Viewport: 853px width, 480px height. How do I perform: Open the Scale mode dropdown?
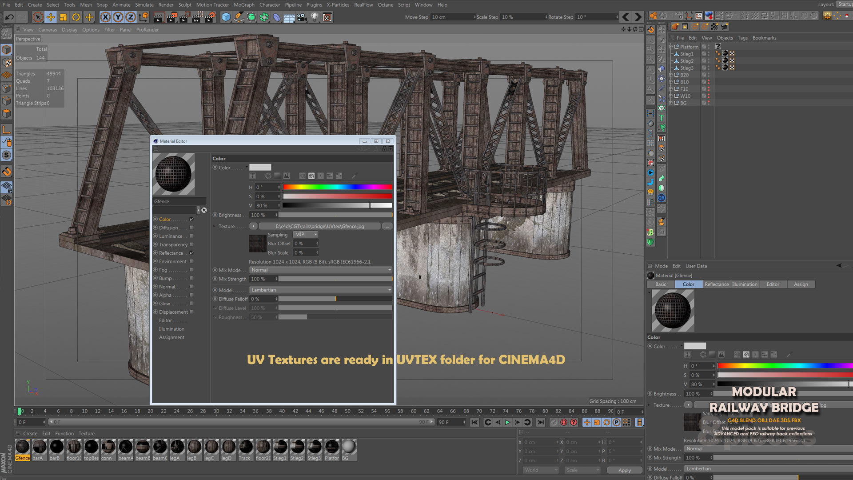coord(582,470)
